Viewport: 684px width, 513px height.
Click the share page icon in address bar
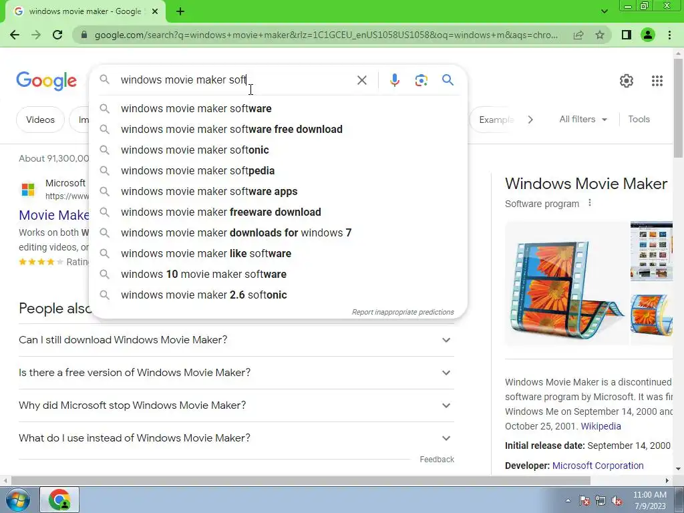(578, 35)
